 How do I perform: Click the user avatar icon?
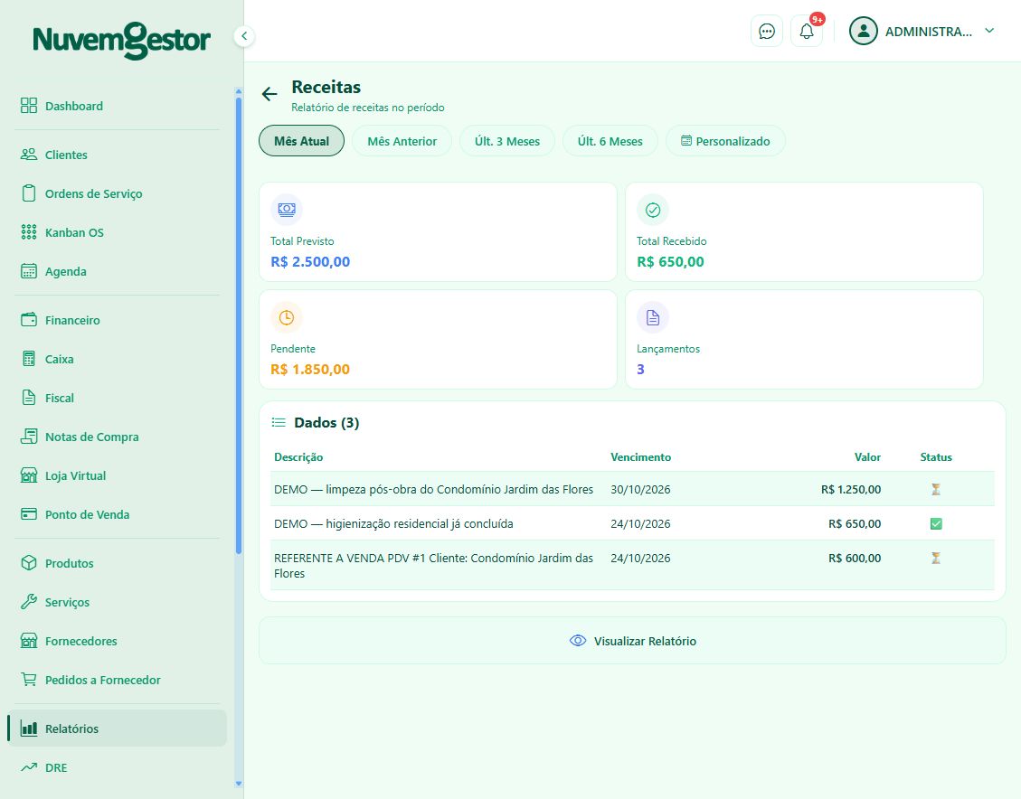point(864,32)
